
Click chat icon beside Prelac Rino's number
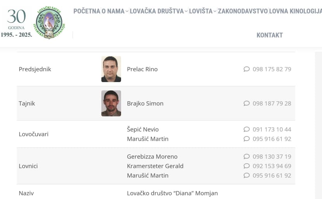click(246, 69)
